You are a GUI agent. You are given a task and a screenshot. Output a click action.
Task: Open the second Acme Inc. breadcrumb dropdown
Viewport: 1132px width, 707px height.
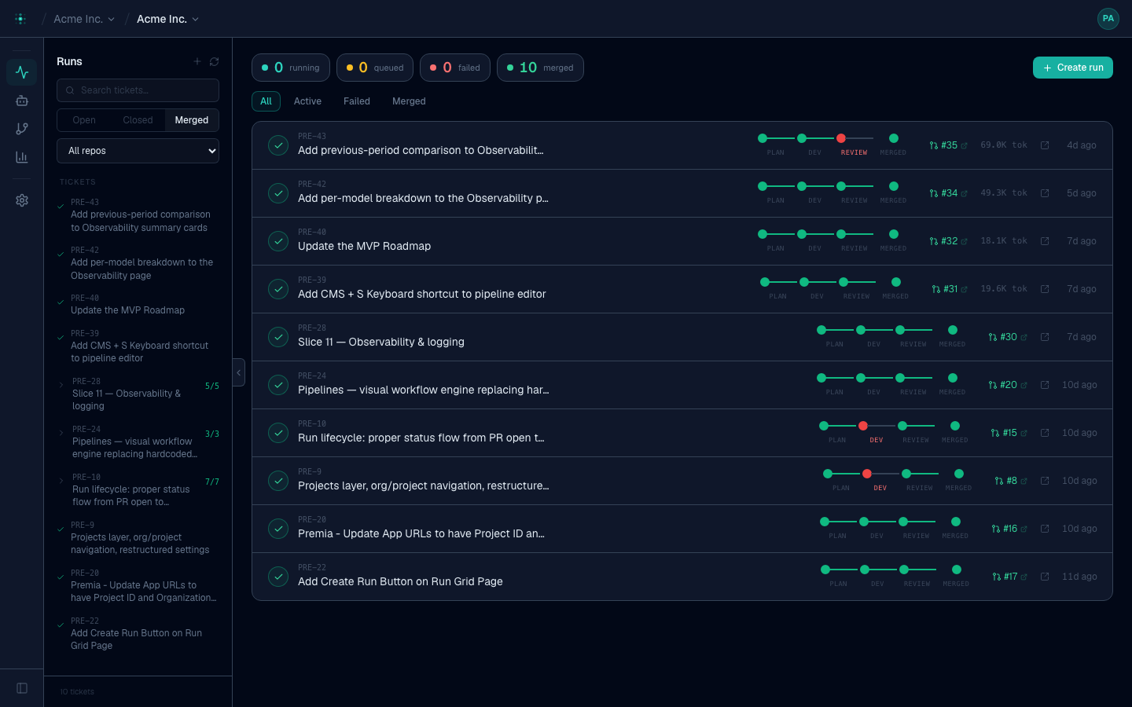(167, 19)
